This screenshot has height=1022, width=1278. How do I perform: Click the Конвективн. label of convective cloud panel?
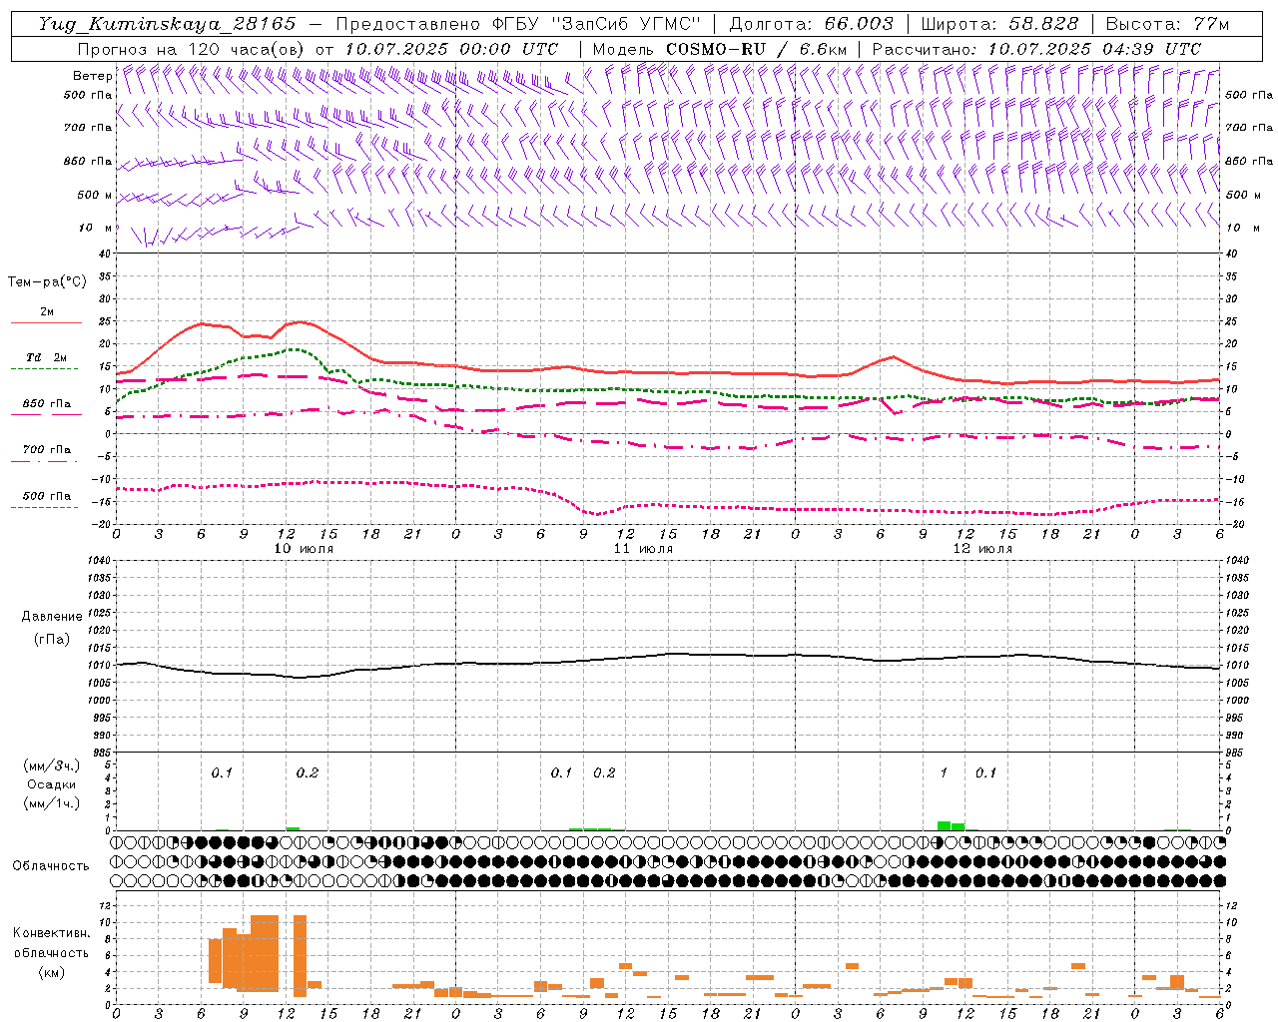tap(51, 933)
